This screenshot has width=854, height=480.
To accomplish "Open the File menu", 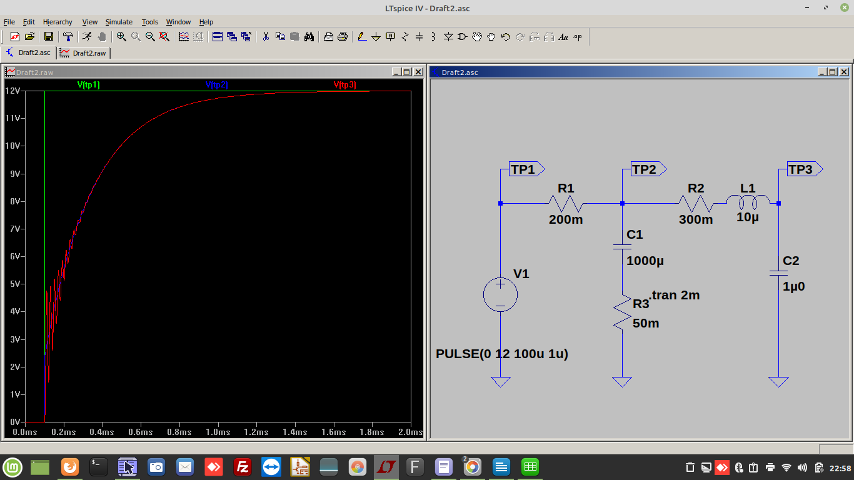I will pos(9,22).
